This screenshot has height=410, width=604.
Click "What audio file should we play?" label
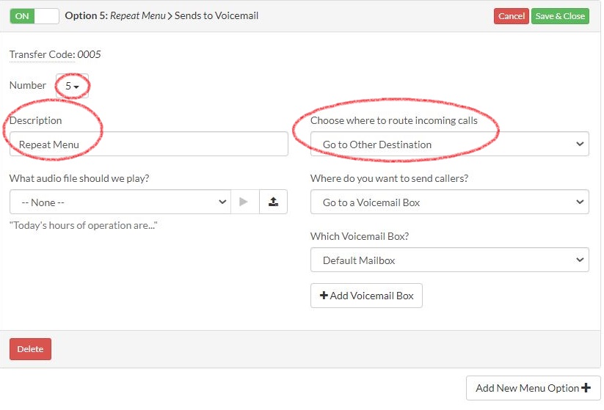coord(79,178)
